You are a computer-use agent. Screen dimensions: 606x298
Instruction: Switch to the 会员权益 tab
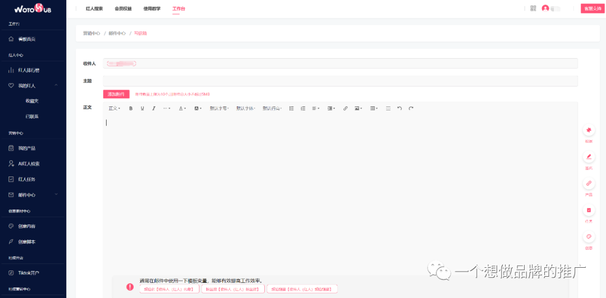[123, 8]
